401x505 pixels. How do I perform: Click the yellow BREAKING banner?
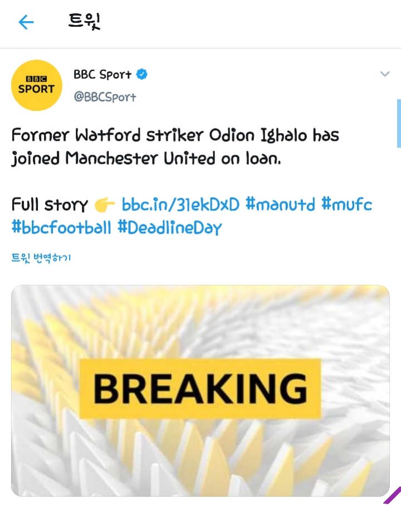[200, 388]
